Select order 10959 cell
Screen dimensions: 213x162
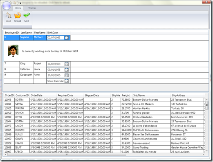[9, 139]
